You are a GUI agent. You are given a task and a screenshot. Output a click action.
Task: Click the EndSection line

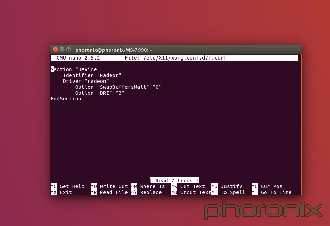click(x=66, y=99)
